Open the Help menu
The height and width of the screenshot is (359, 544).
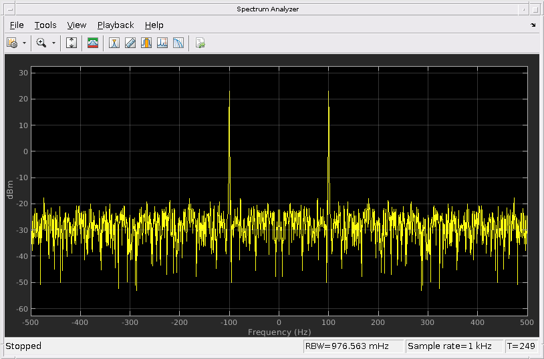[154, 25]
